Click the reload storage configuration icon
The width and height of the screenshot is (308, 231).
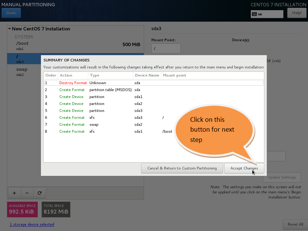click(40, 193)
